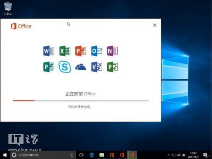Close the Office installer window
This screenshot has height=159, width=212.
[155, 25]
